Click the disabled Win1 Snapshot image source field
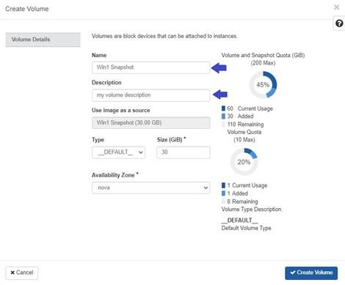This screenshot has height=285, width=345. 151,122
